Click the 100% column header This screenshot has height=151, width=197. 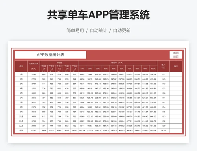coord(153,69)
